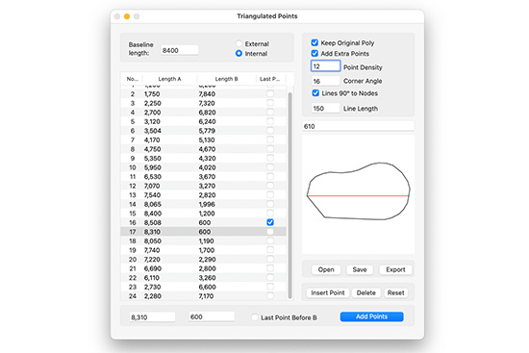Screen dimensions: 529x353
Task: Click the Reset button
Action: click(x=395, y=292)
